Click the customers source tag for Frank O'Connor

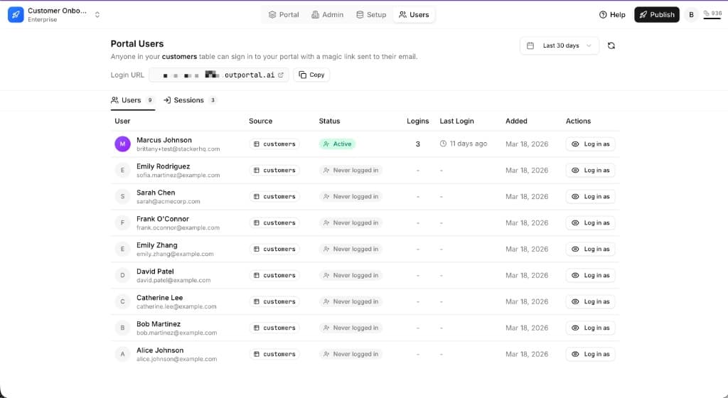pos(274,222)
